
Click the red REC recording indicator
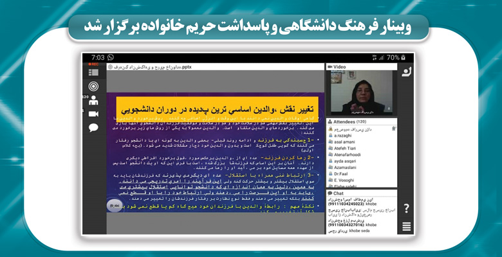pos(93,64)
